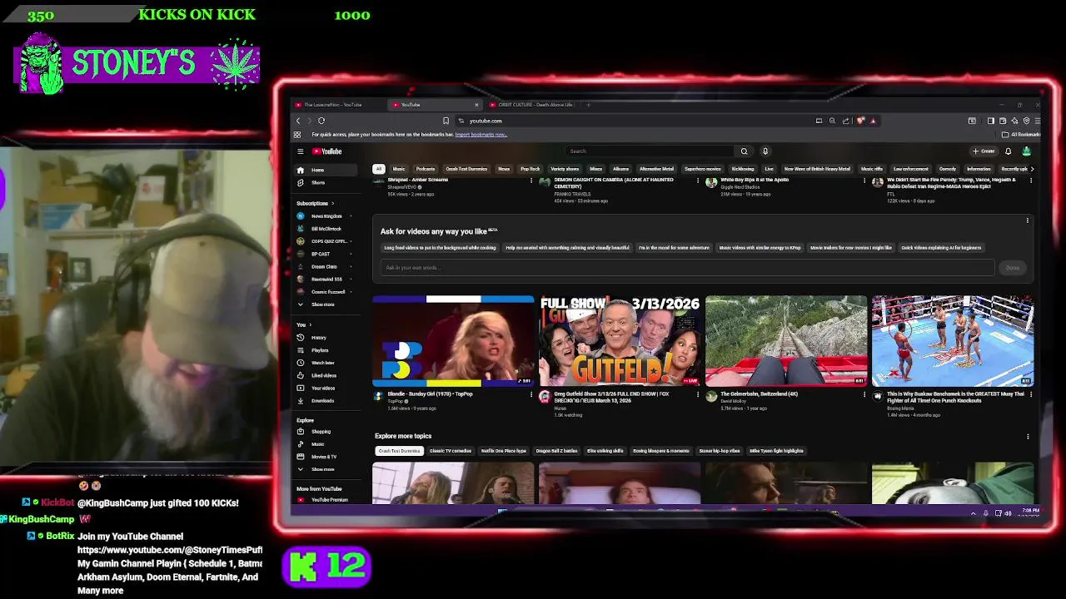The width and height of the screenshot is (1066, 599).
Task: Show more filter chips with the right arrow
Action: (1032, 169)
